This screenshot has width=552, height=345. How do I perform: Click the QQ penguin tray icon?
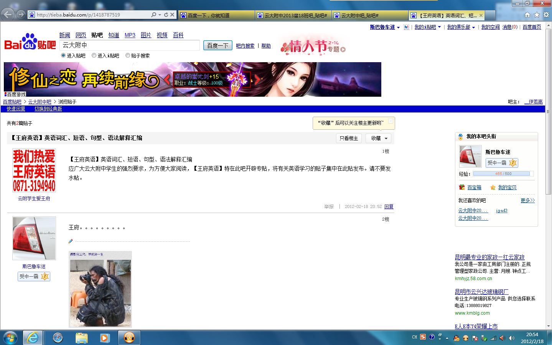(x=456, y=338)
